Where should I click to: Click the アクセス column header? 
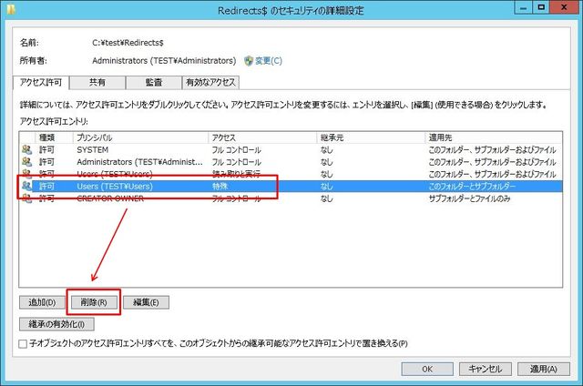coord(262,137)
